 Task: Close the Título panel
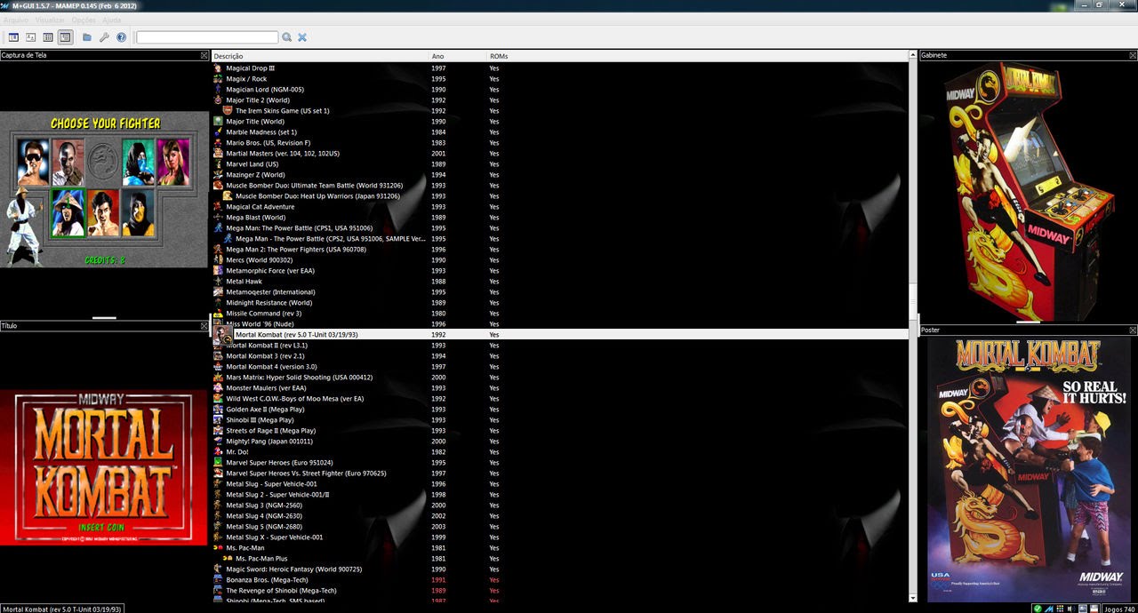click(x=204, y=326)
